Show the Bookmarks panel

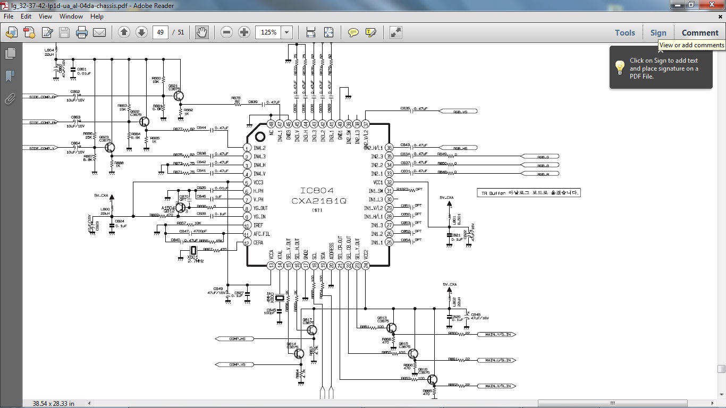tap(10, 76)
